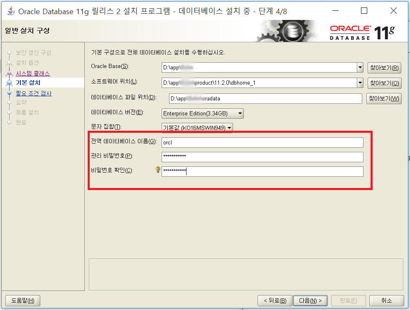The height and width of the screenshot is (310, 410).
Task: Click the 데이터베이스 파일 위치(D) label
Action: tap(123, 98)
